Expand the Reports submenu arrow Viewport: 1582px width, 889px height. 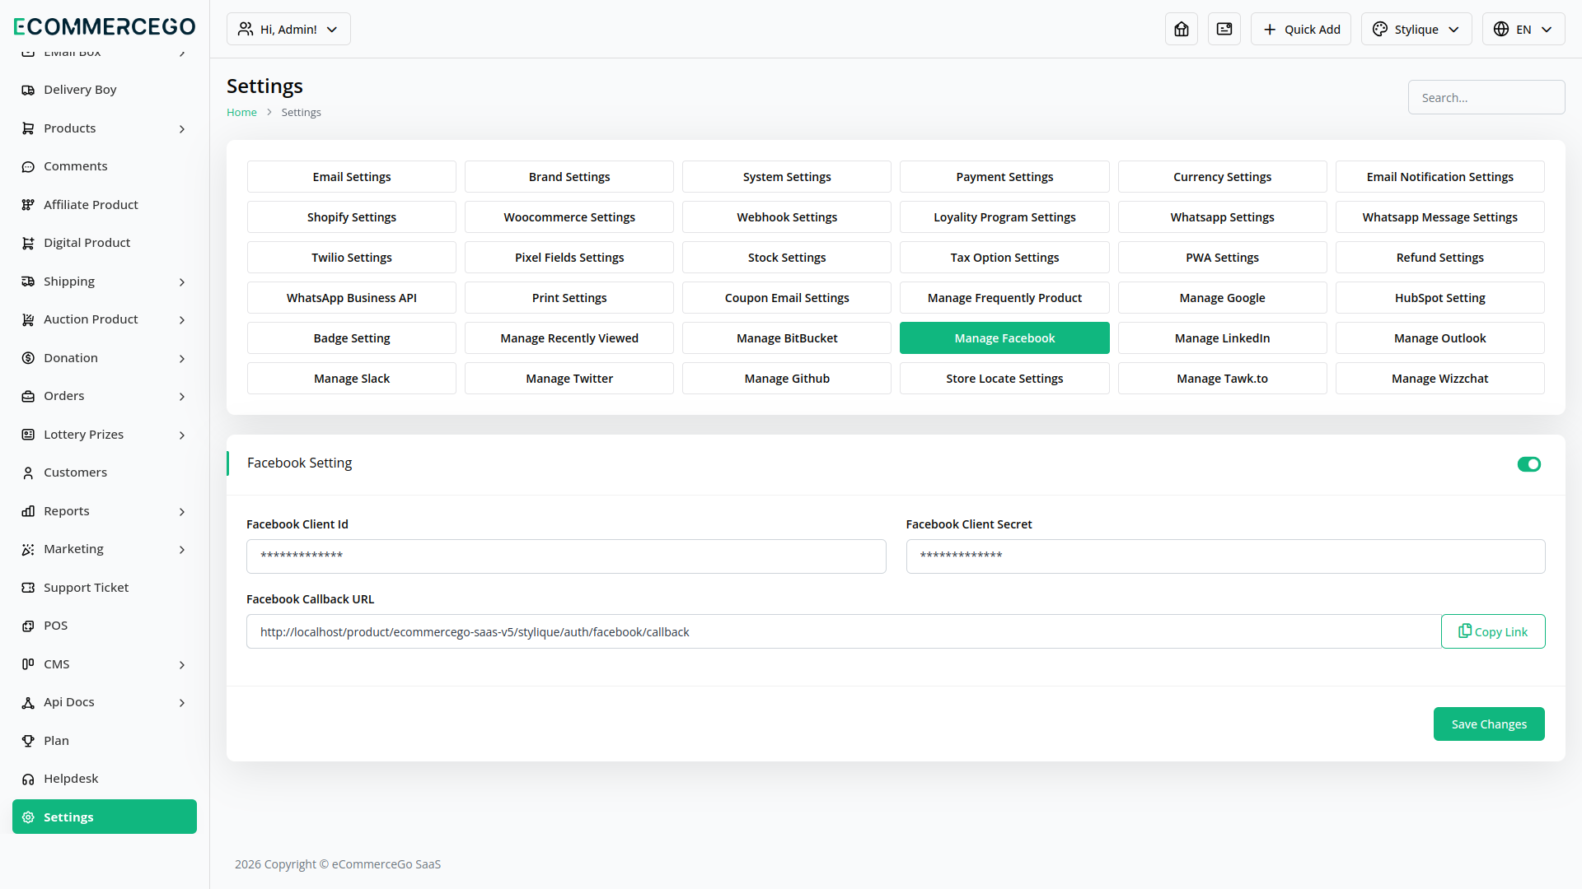(182, 511)
